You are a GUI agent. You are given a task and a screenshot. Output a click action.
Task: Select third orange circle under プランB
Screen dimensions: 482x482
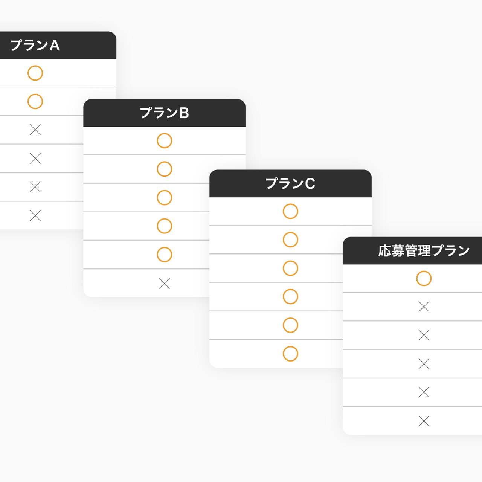[164, 198]
